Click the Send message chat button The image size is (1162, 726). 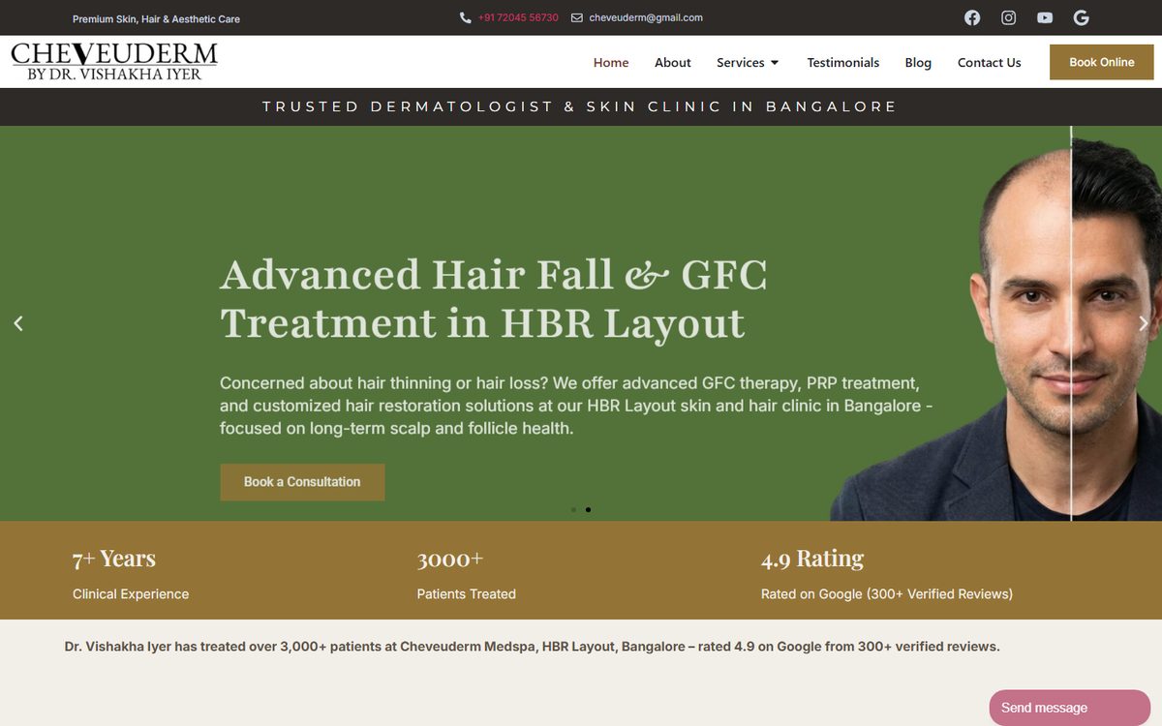point(1069,708)
